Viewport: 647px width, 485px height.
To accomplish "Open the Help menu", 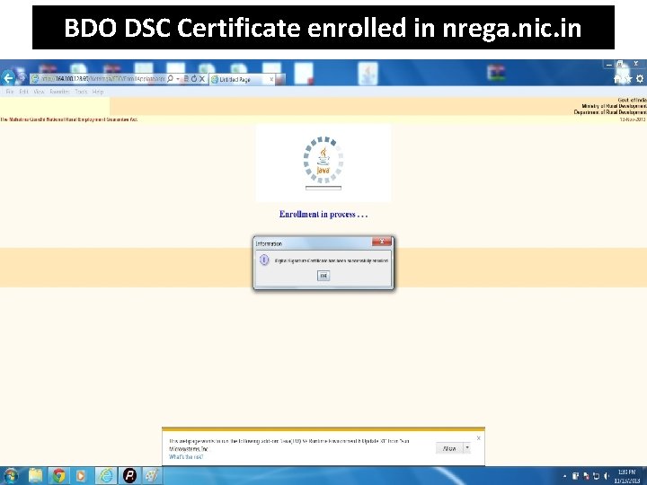I will (x=98, y=92).
